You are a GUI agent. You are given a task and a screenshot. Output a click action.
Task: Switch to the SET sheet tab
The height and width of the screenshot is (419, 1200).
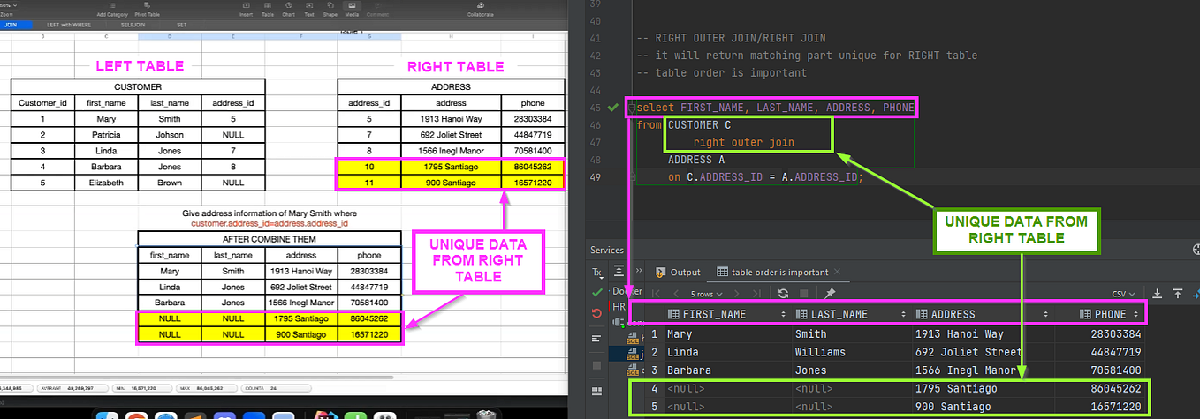(x=182, y=25)
